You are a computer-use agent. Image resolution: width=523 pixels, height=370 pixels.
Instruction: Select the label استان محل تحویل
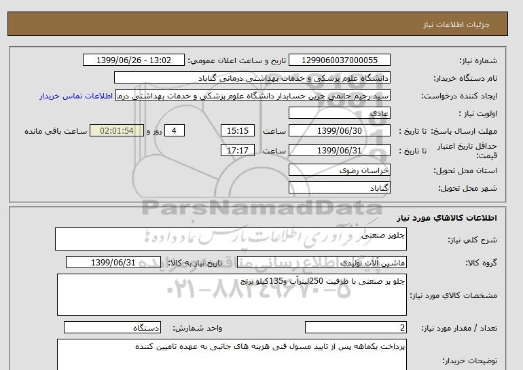tap(465, 170)
